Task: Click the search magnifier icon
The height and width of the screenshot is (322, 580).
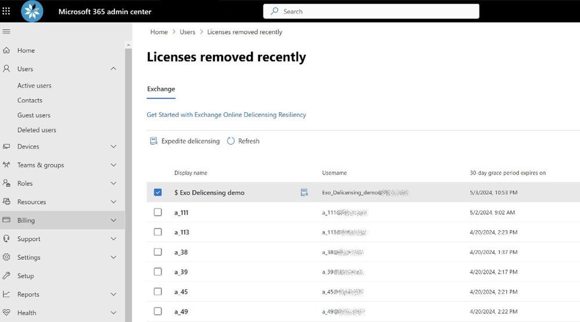Action: 275,11
